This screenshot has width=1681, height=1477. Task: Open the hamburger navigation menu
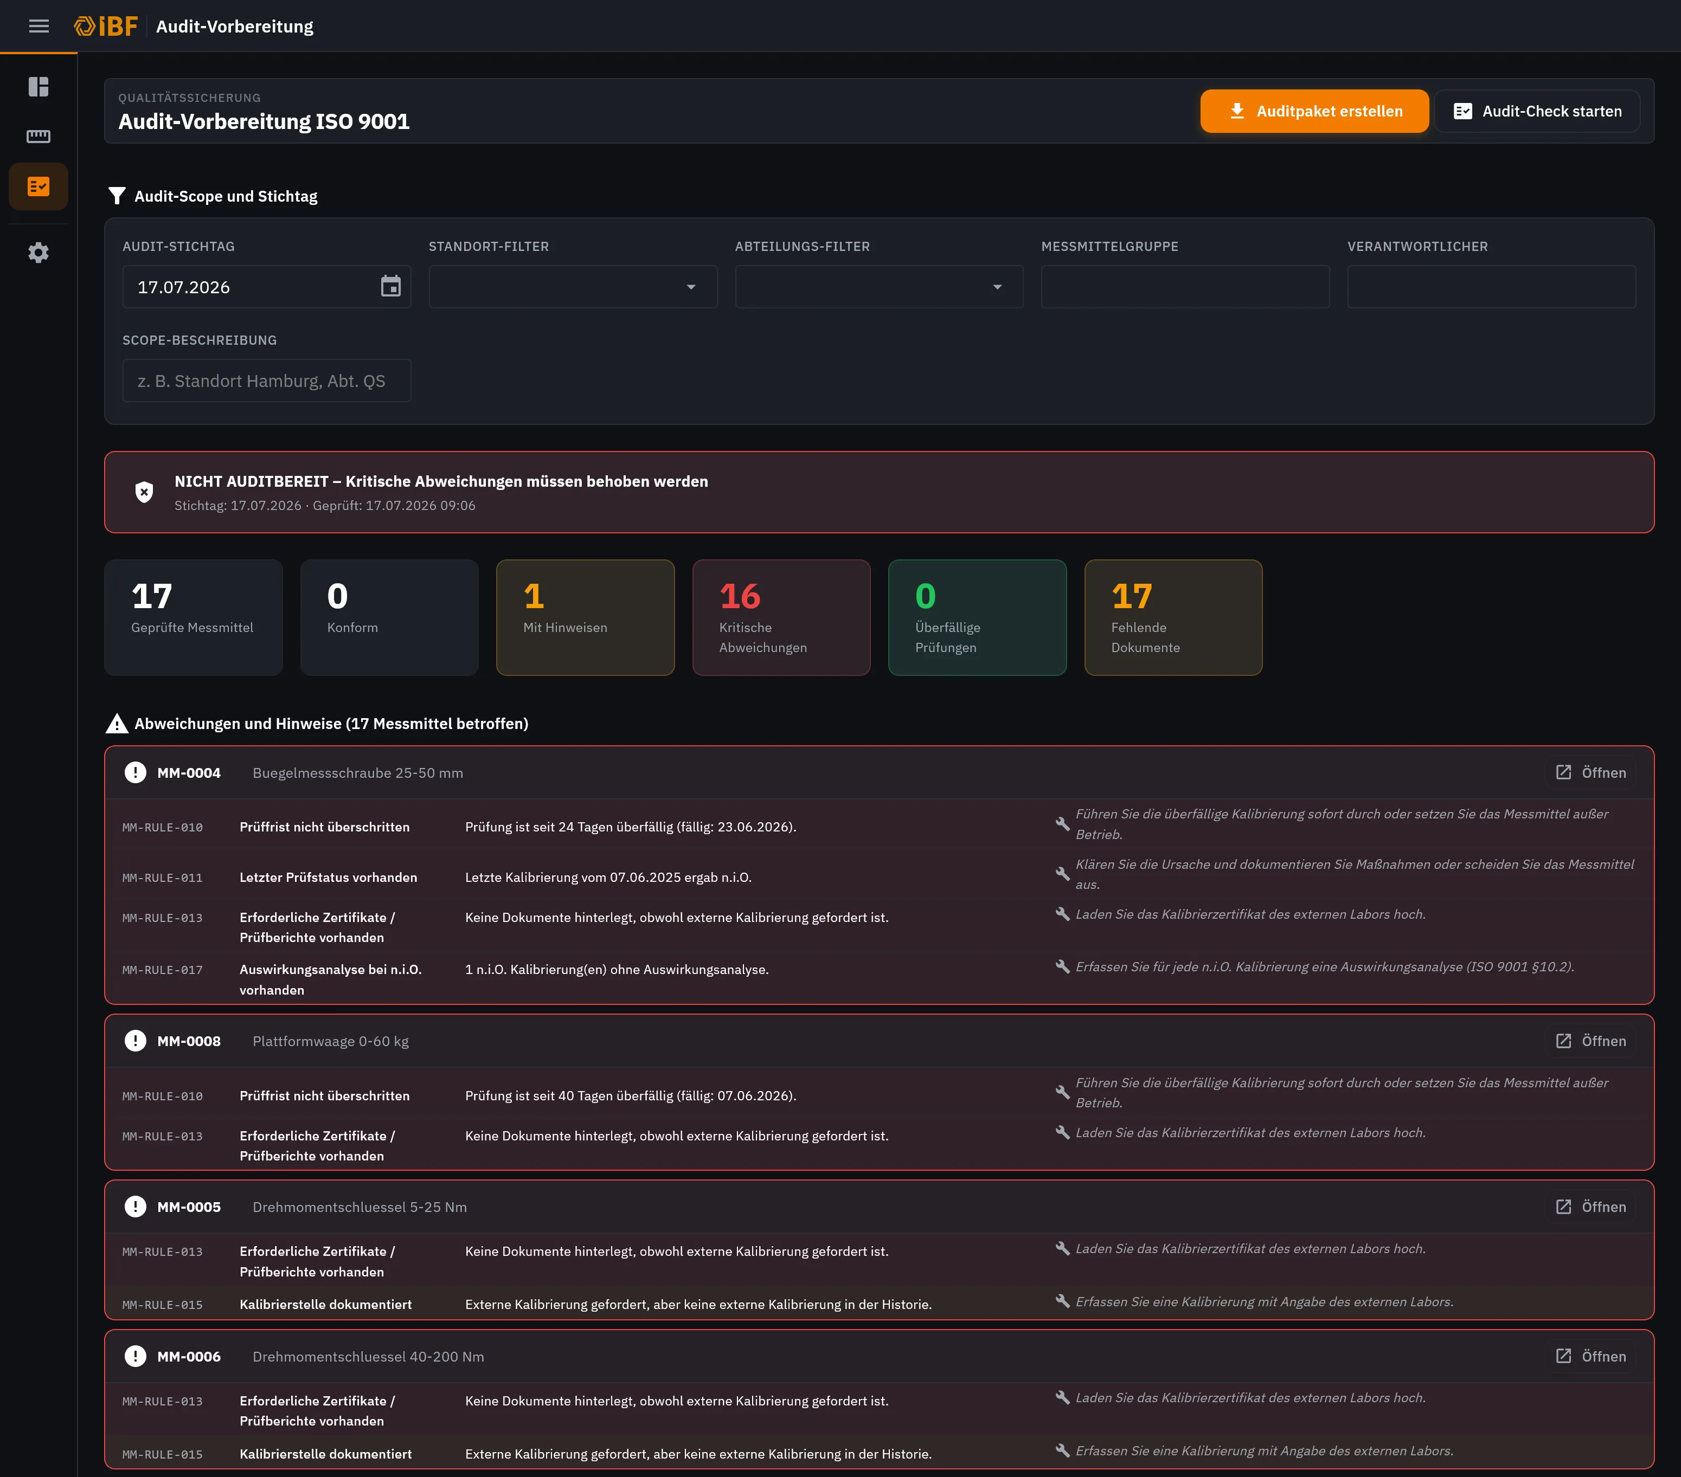click(39, 27)
